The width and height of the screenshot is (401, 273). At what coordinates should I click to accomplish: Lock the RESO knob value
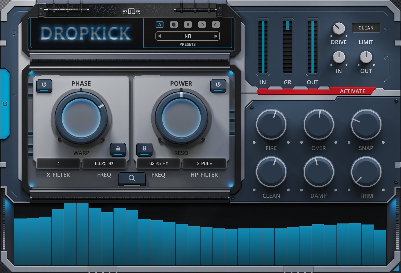point(144,149)
